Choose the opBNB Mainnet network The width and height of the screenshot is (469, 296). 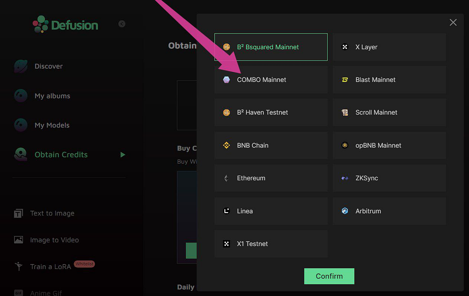(x=389, y=145)
